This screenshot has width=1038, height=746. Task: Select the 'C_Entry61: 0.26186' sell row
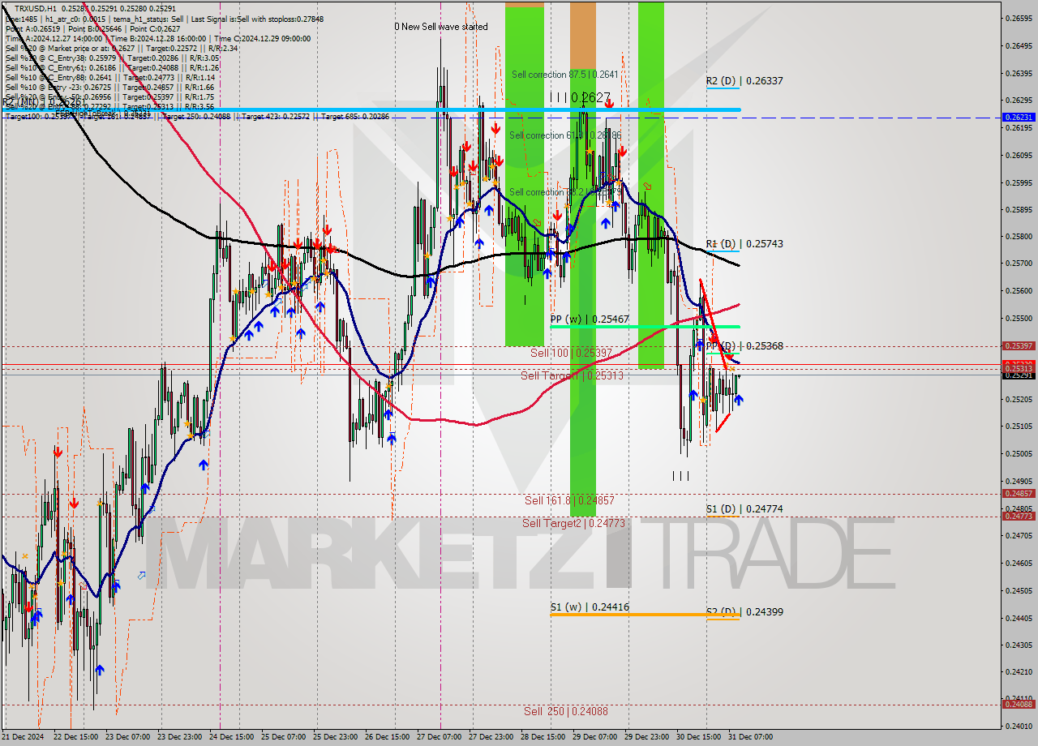pos(112,67)
